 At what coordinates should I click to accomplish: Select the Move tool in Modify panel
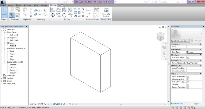(53, 15)
